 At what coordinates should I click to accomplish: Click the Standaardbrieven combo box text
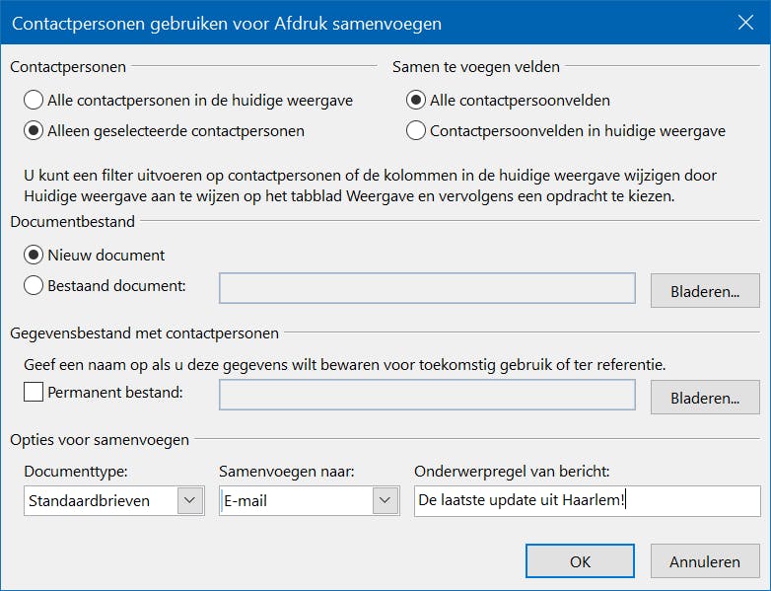pos(101,500)
